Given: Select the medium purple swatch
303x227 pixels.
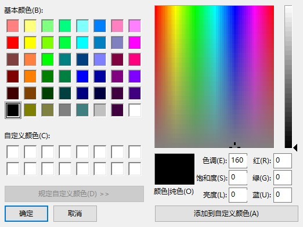Looking at the screenshot, I should (x=117, y=76).
